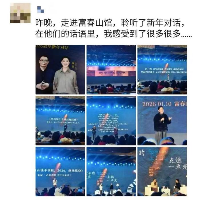View top-right photo of blue-lit stage
The image size is (200, 200).
point(162,69)
